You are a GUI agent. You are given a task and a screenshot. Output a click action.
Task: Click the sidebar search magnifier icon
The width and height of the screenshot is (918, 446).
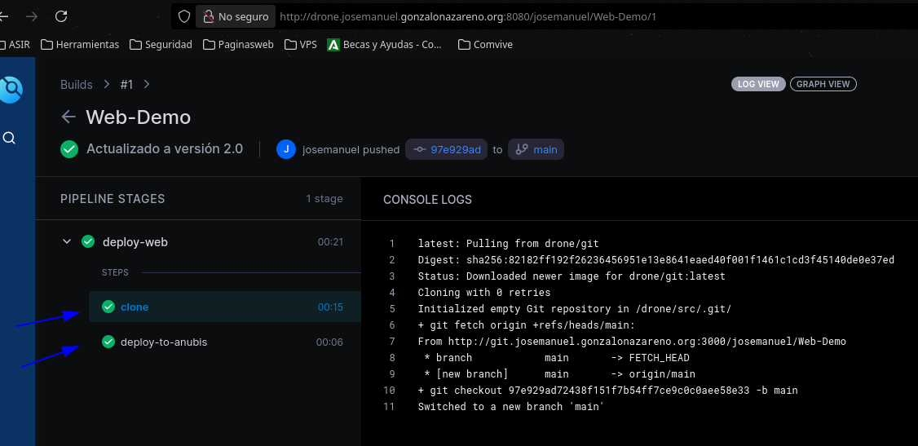click(x=9, y=138)
